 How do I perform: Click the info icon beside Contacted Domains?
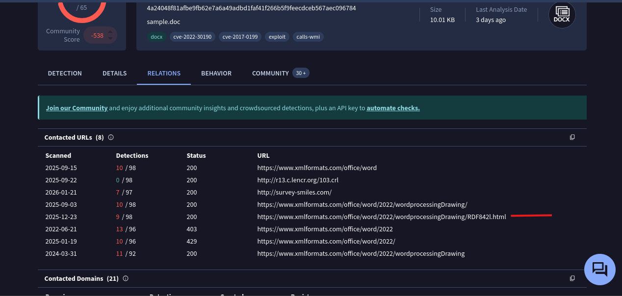[x=126, y=278]
